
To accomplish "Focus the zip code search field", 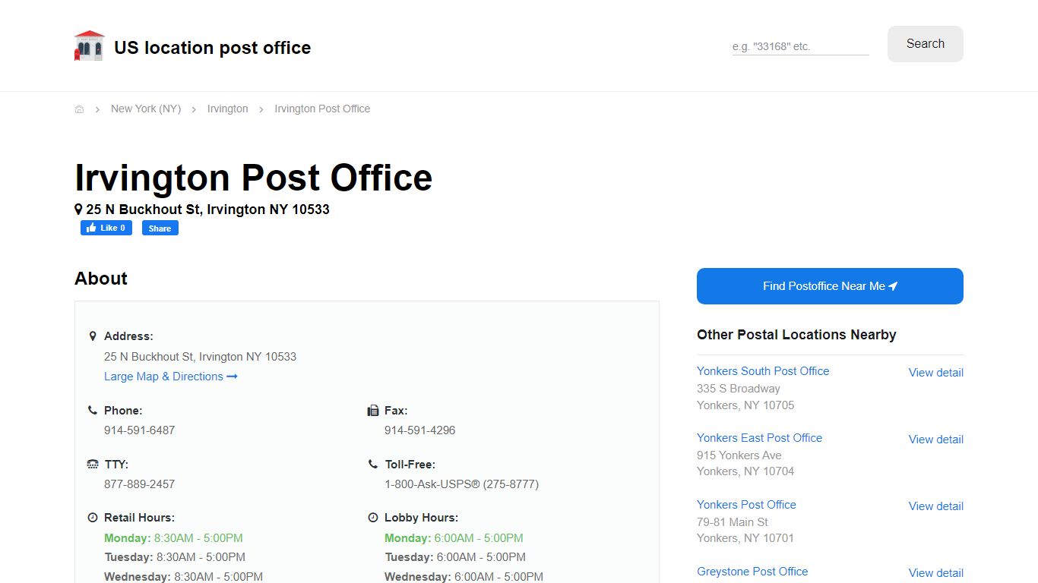I will (x=800, y=46).
